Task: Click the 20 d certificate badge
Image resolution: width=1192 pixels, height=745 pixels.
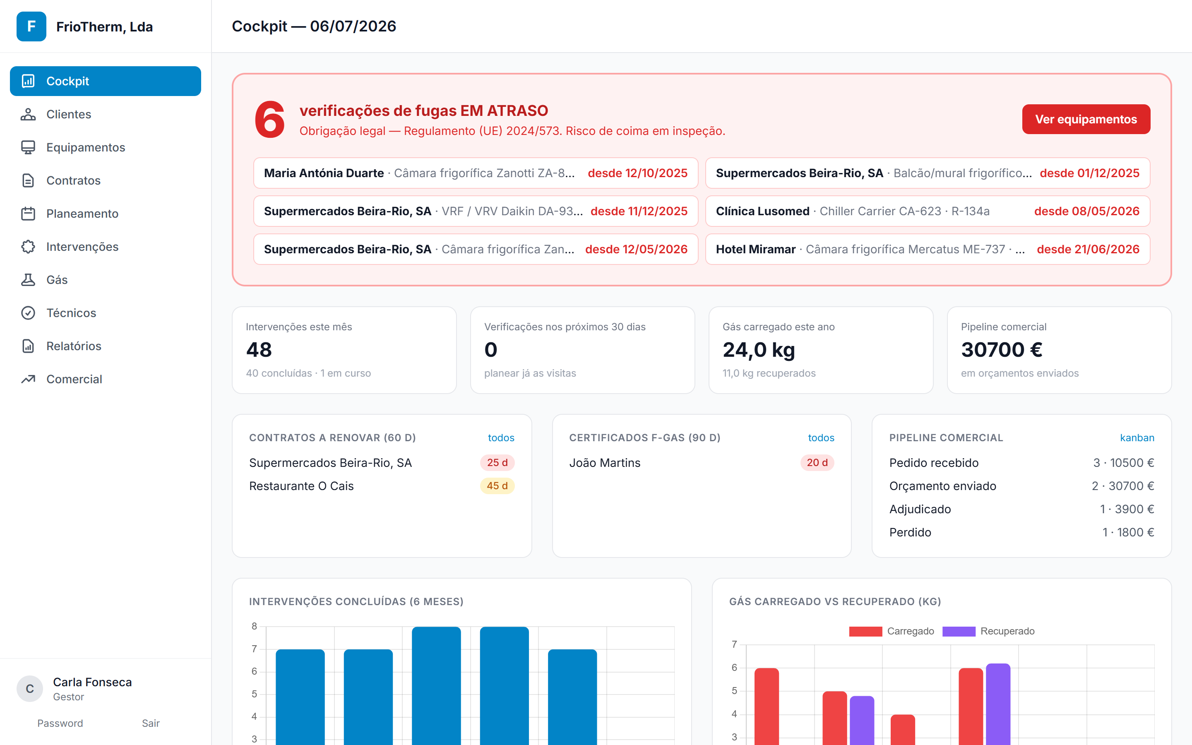Action: pyautogui.click(x=817, y=463)
